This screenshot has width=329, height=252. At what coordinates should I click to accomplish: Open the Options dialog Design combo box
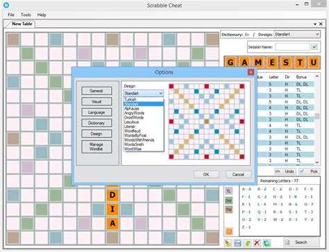[143, 93]
